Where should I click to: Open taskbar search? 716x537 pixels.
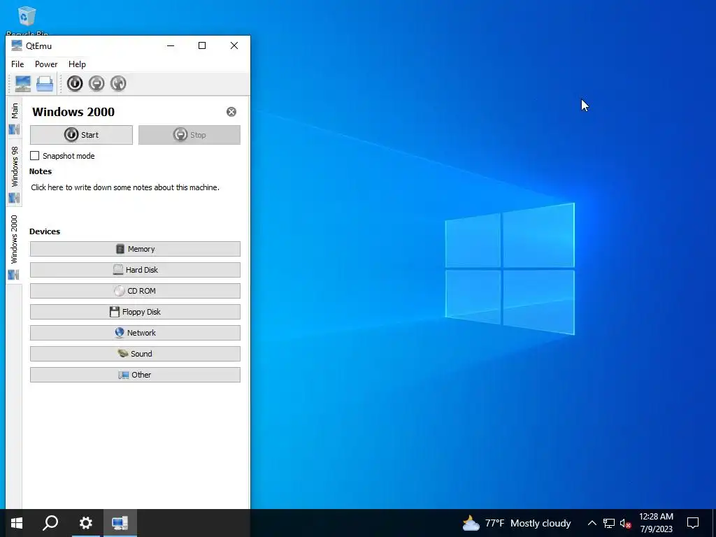point(50,523)
